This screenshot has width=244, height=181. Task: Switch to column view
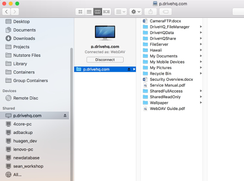pyautogui.click(x=98, y=12)
